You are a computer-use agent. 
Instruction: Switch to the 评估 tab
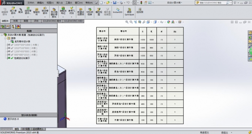(x=36, y=21)
